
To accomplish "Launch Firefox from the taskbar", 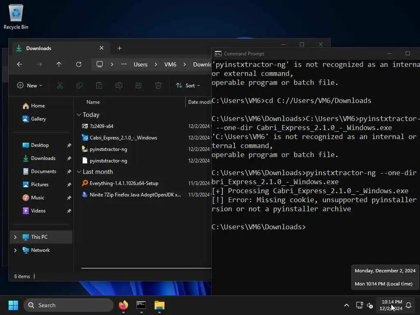I will pyautogui.click(x=123, y=305).
